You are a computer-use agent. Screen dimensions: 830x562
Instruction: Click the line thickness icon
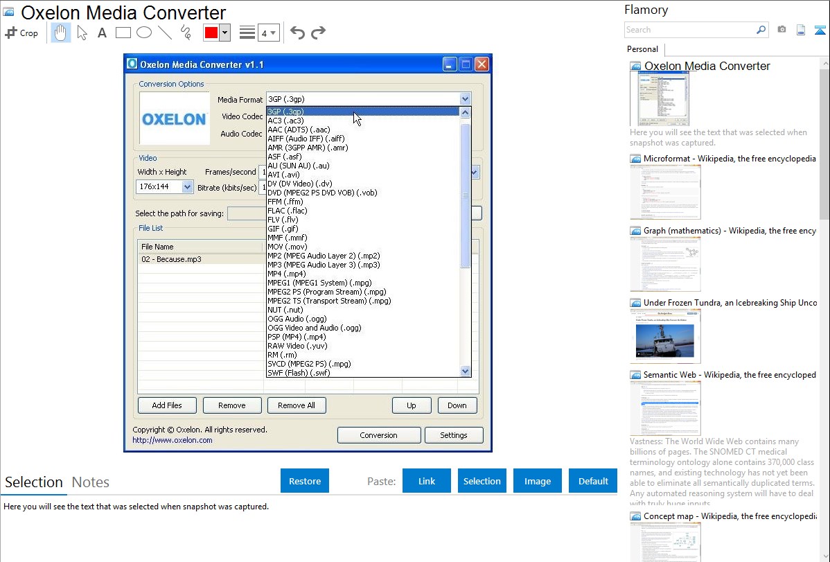click(247, 33)
